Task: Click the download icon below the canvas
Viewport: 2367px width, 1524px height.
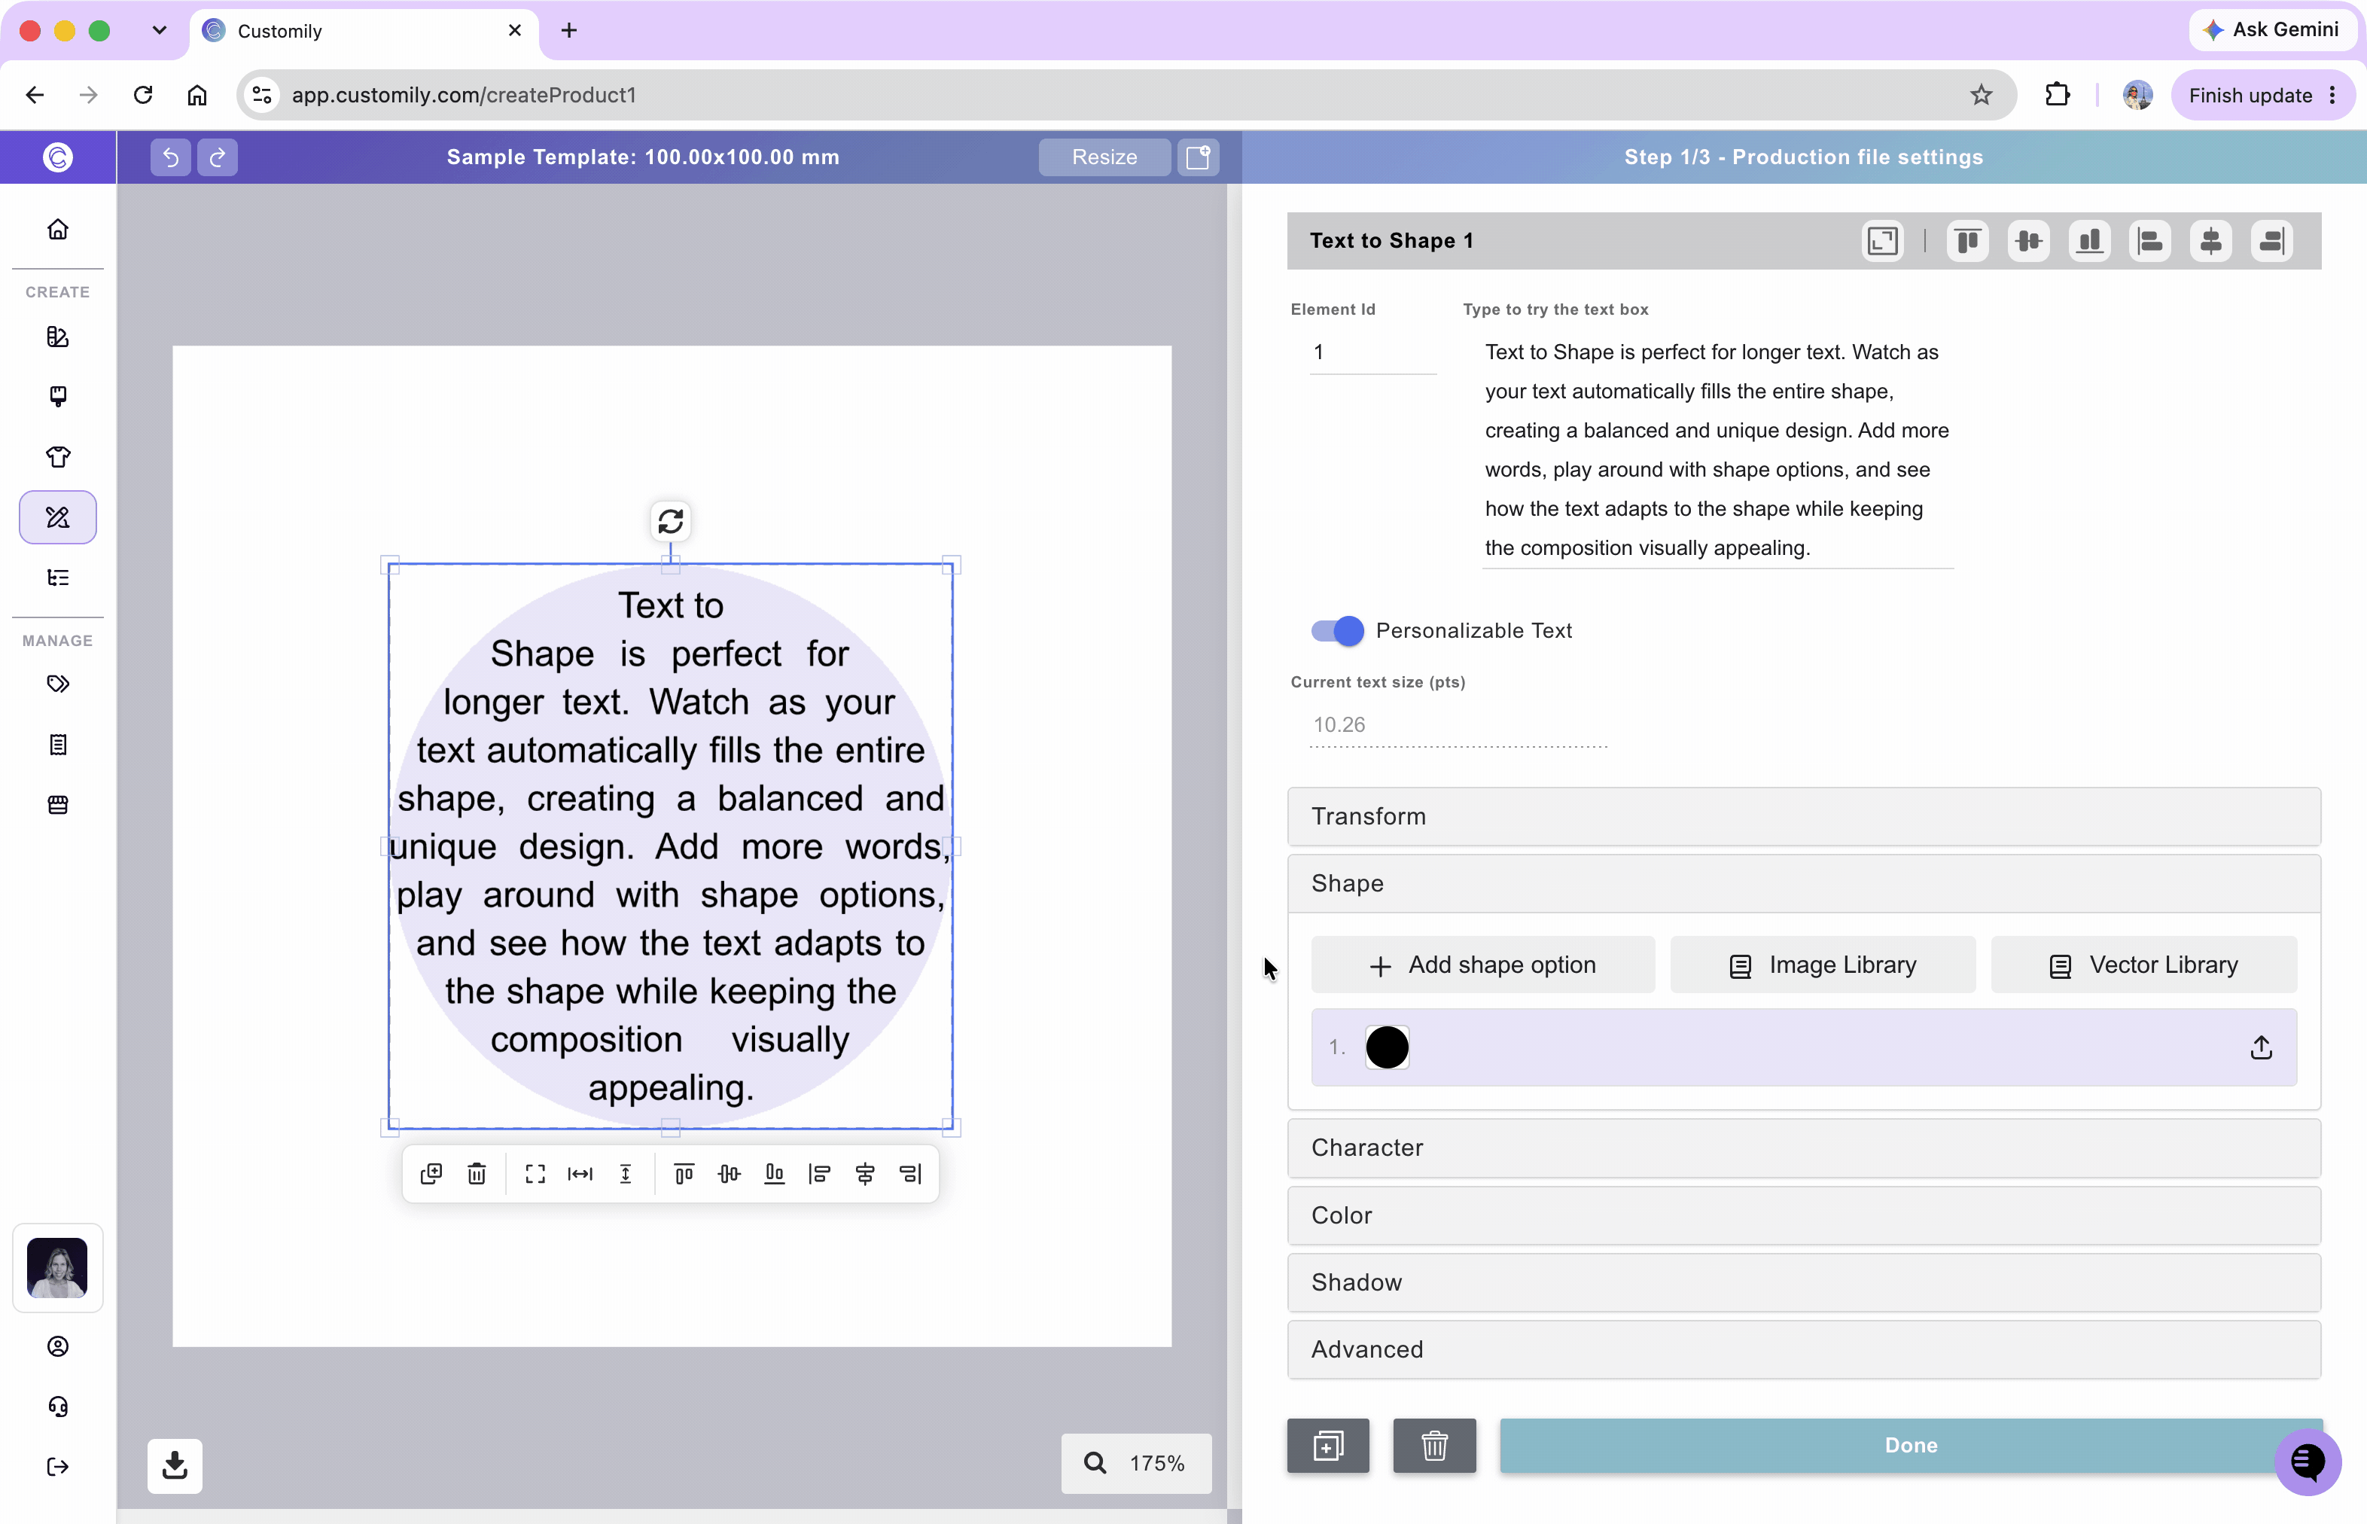Action: tap(175, 1465)
